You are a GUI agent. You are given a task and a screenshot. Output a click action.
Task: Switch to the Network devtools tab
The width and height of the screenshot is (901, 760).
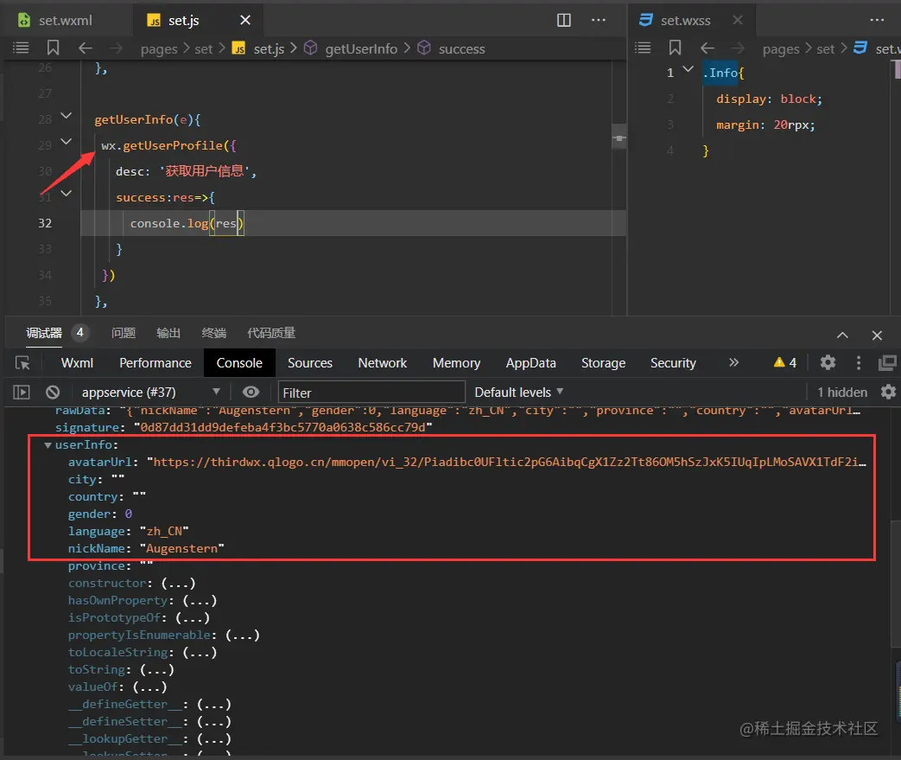382,363
